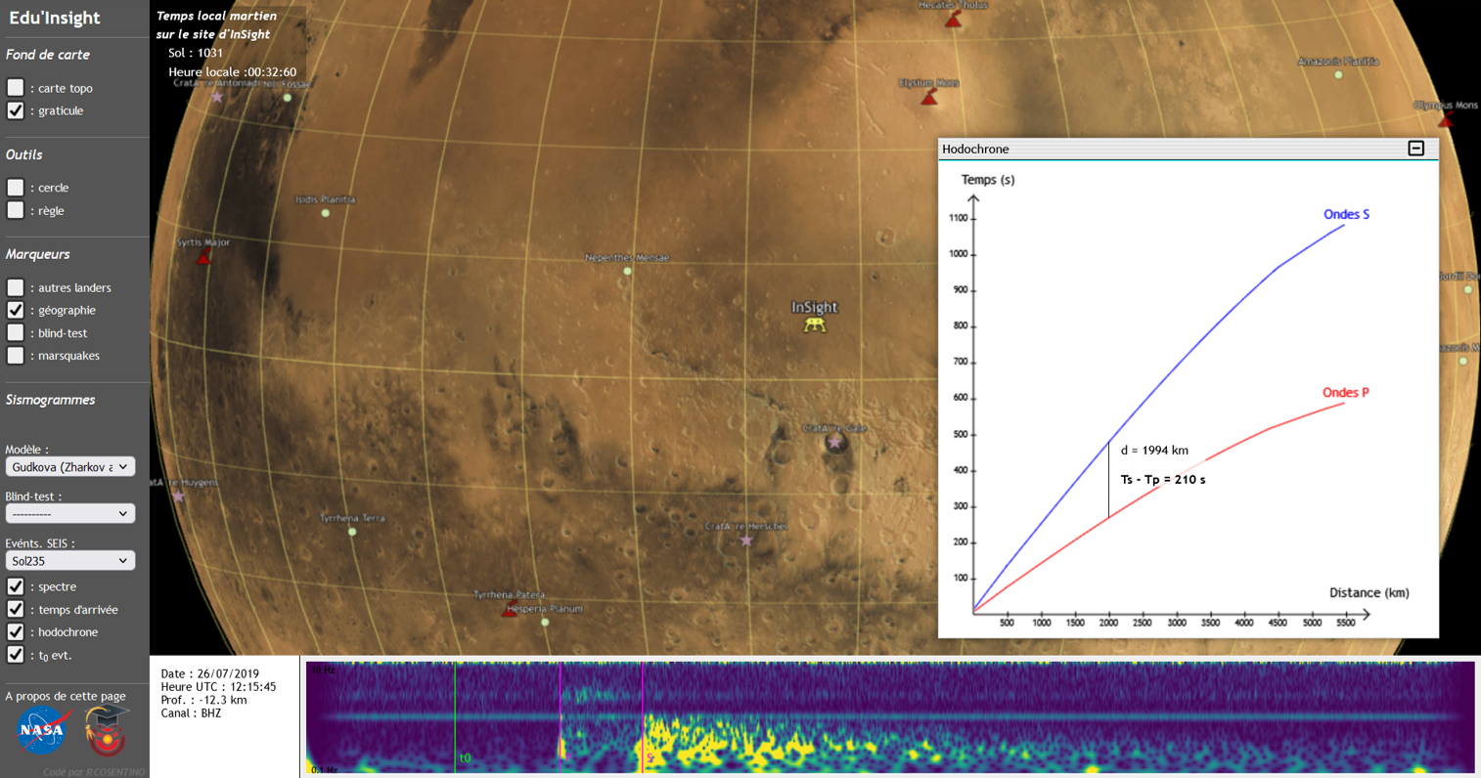Click Syrtis Major red triangle marker
Viewport: 1481px width, 778px height.
point(203,257)
